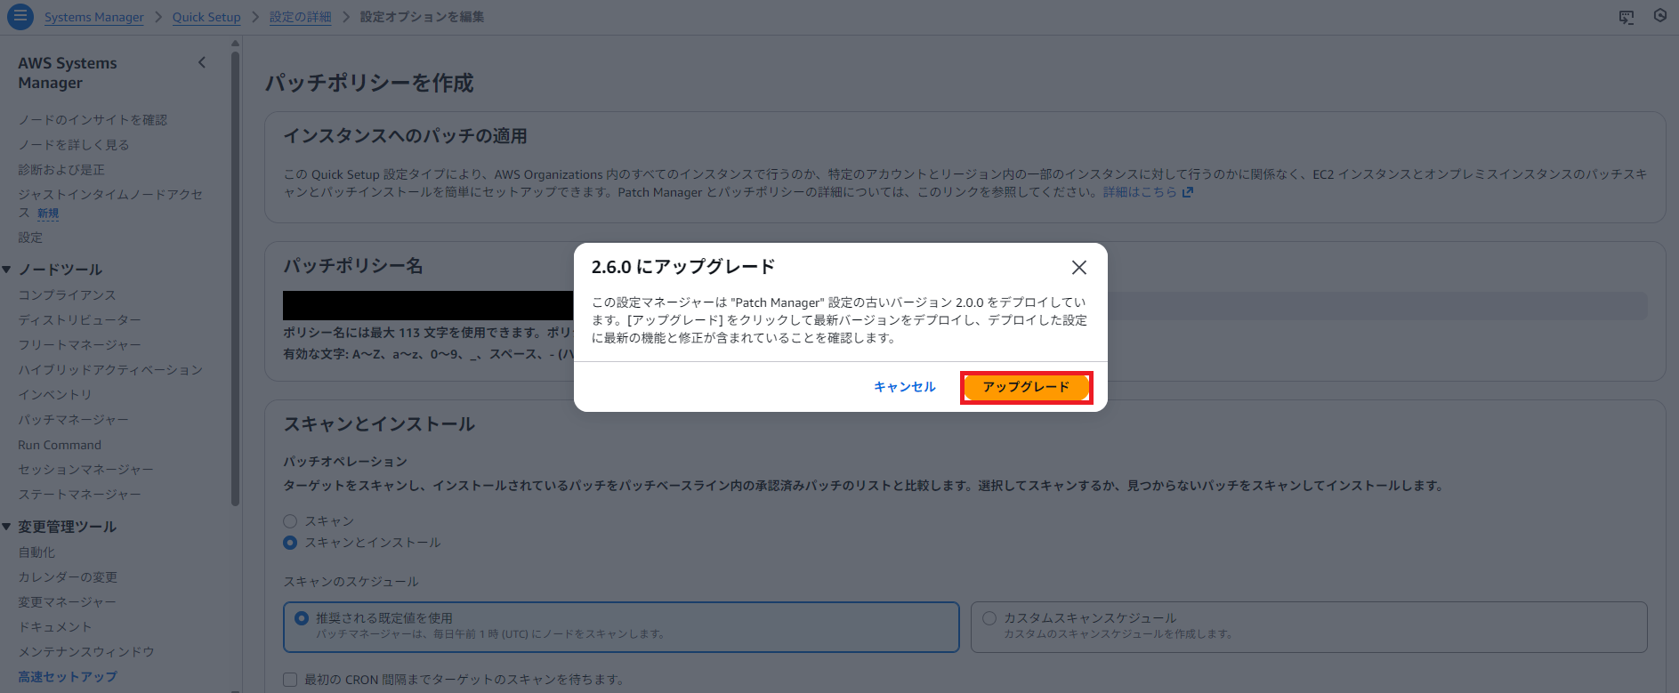Screen dimensions: 1679x693
Task: Click the 新規 badge in the sidebar
Action: pyautogui.click(x=48, y=214)
